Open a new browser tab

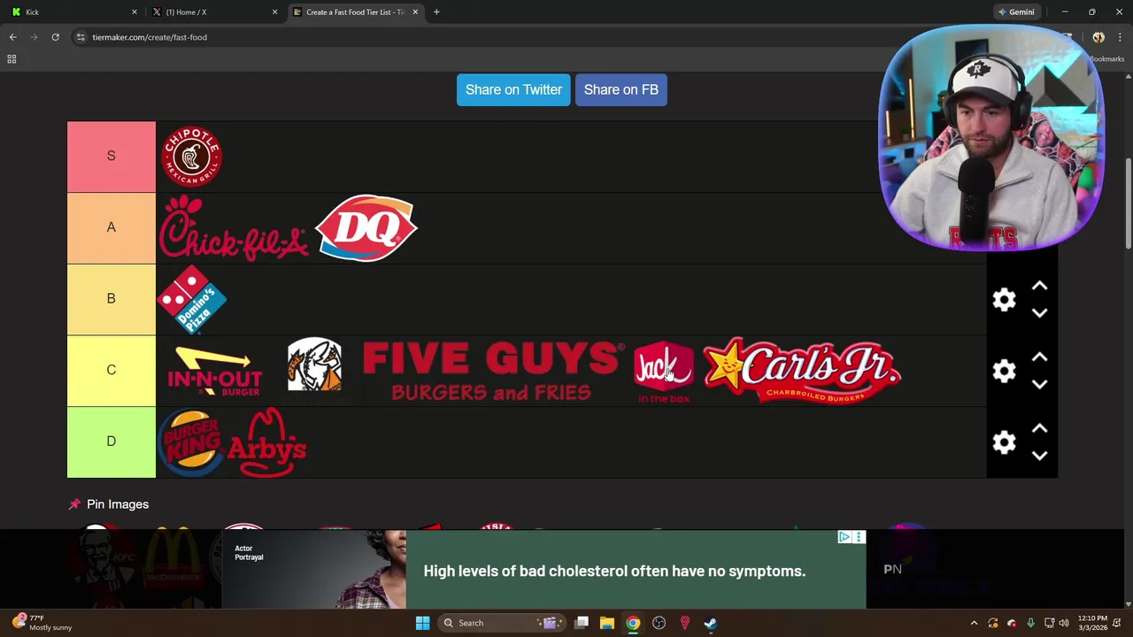click(436, 12)
